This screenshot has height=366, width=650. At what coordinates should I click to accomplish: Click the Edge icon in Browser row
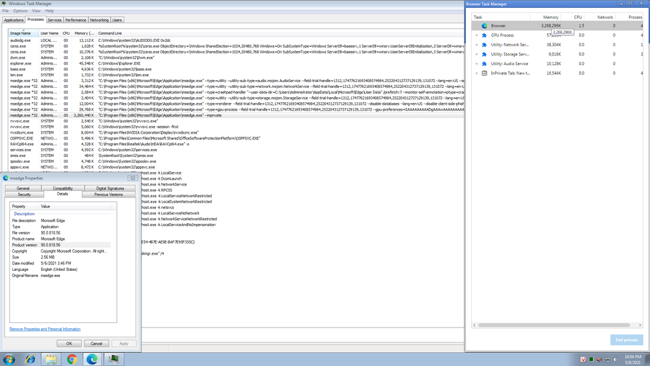[x=484, y=26]
